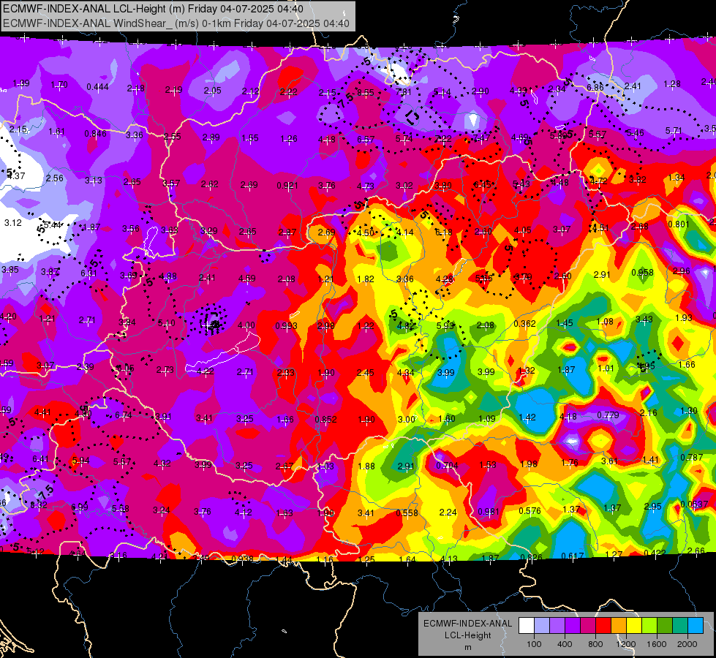This screenshot has width=716, height=658.
Task: Click the wind shear value 0.938
Action: click(x=243, y=559)
